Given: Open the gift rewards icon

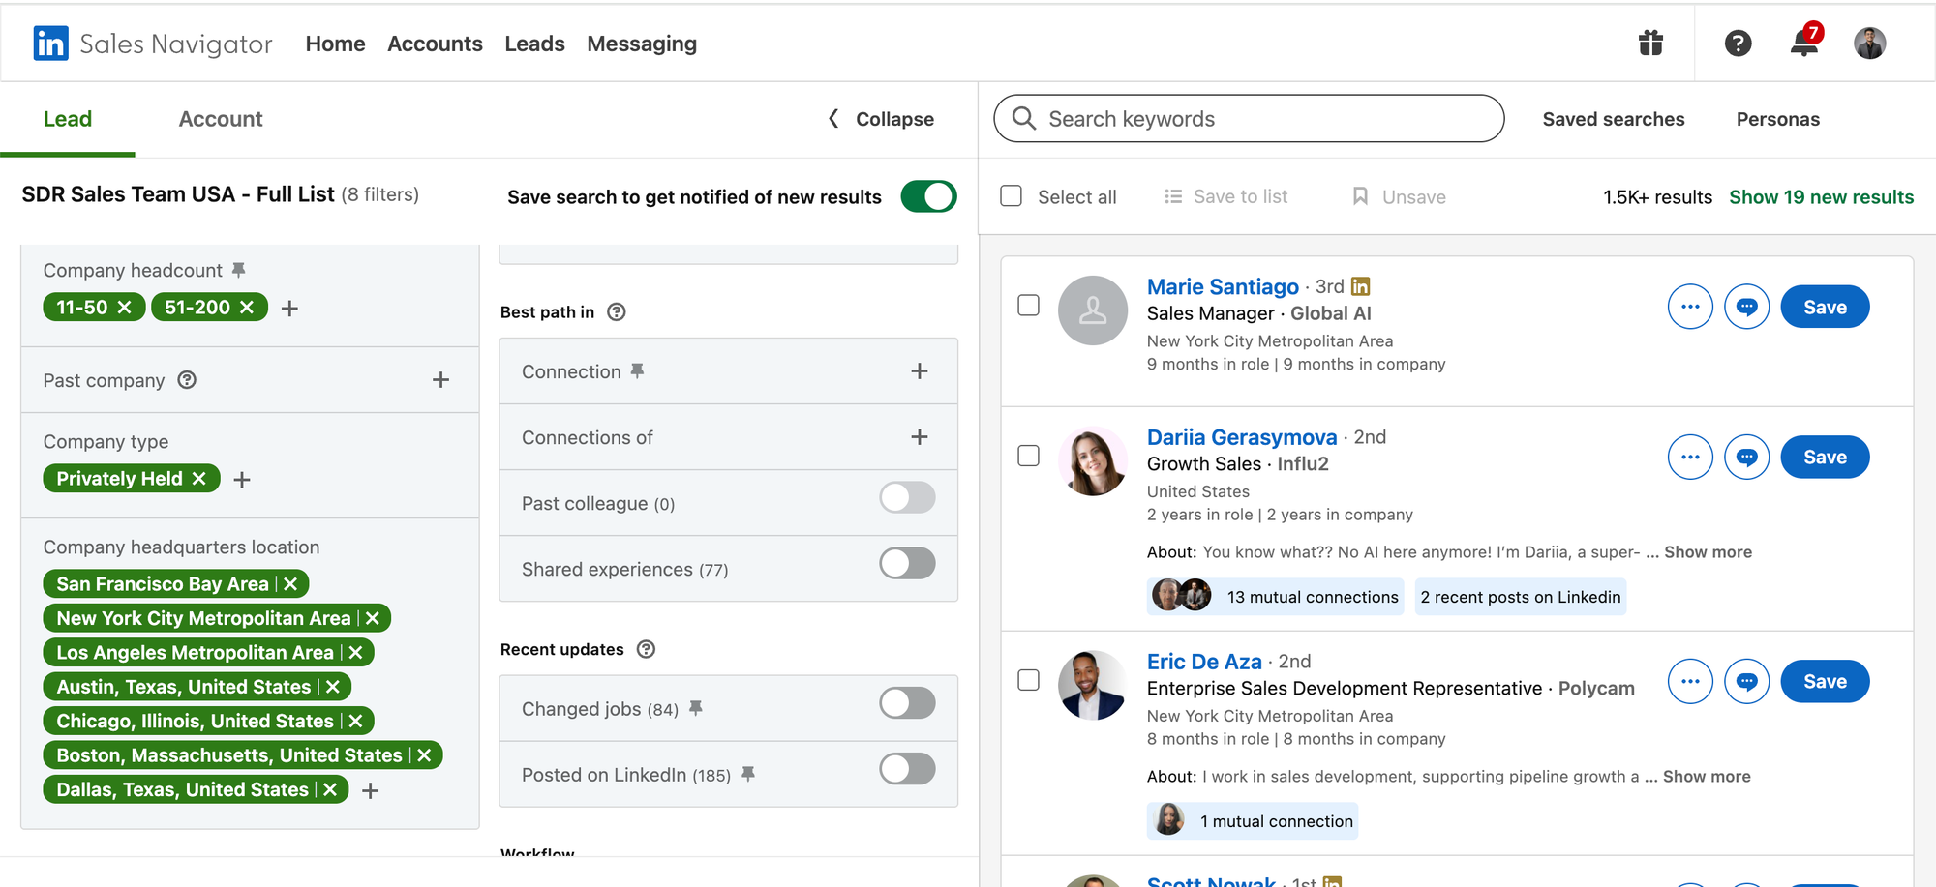Looking at the screenshot, I should click(x=1650, y=44).
